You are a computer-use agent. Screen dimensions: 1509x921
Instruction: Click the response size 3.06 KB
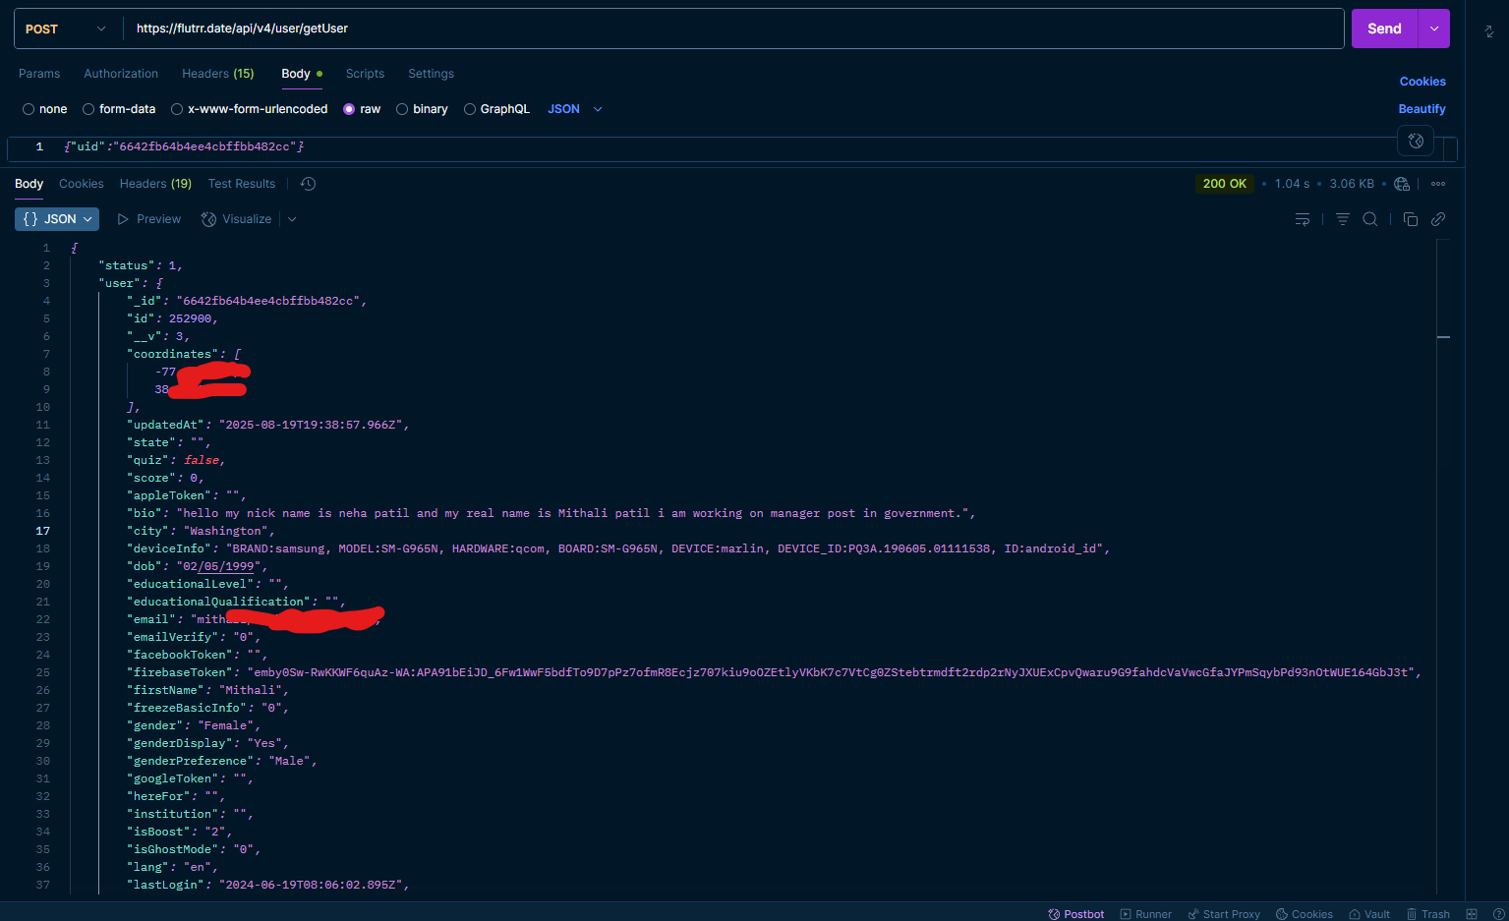pyautogui.click(x=1352, y=184)
